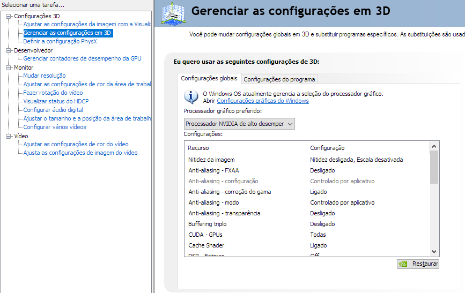
Task: Open Mudar resolução
Action: coord(45,76)
